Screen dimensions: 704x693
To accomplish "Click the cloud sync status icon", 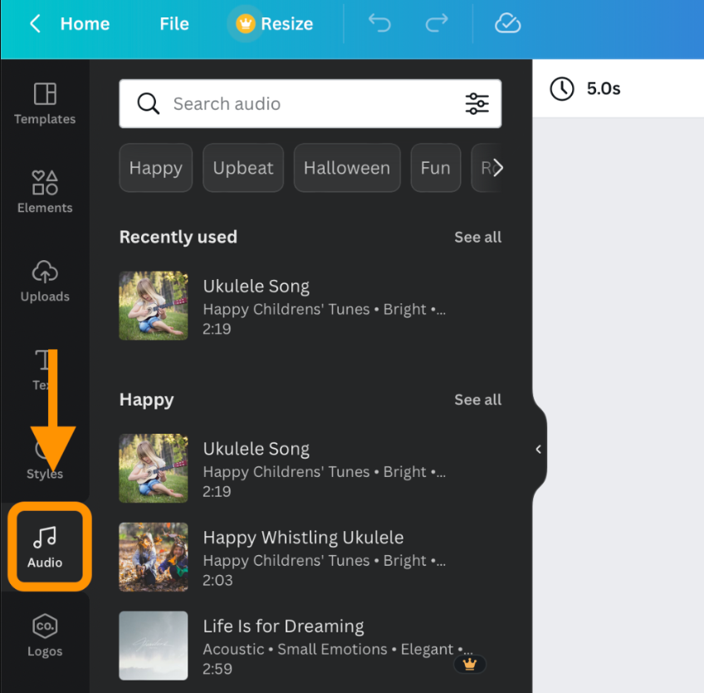I will pyautogui.click(x=507, y=23).
